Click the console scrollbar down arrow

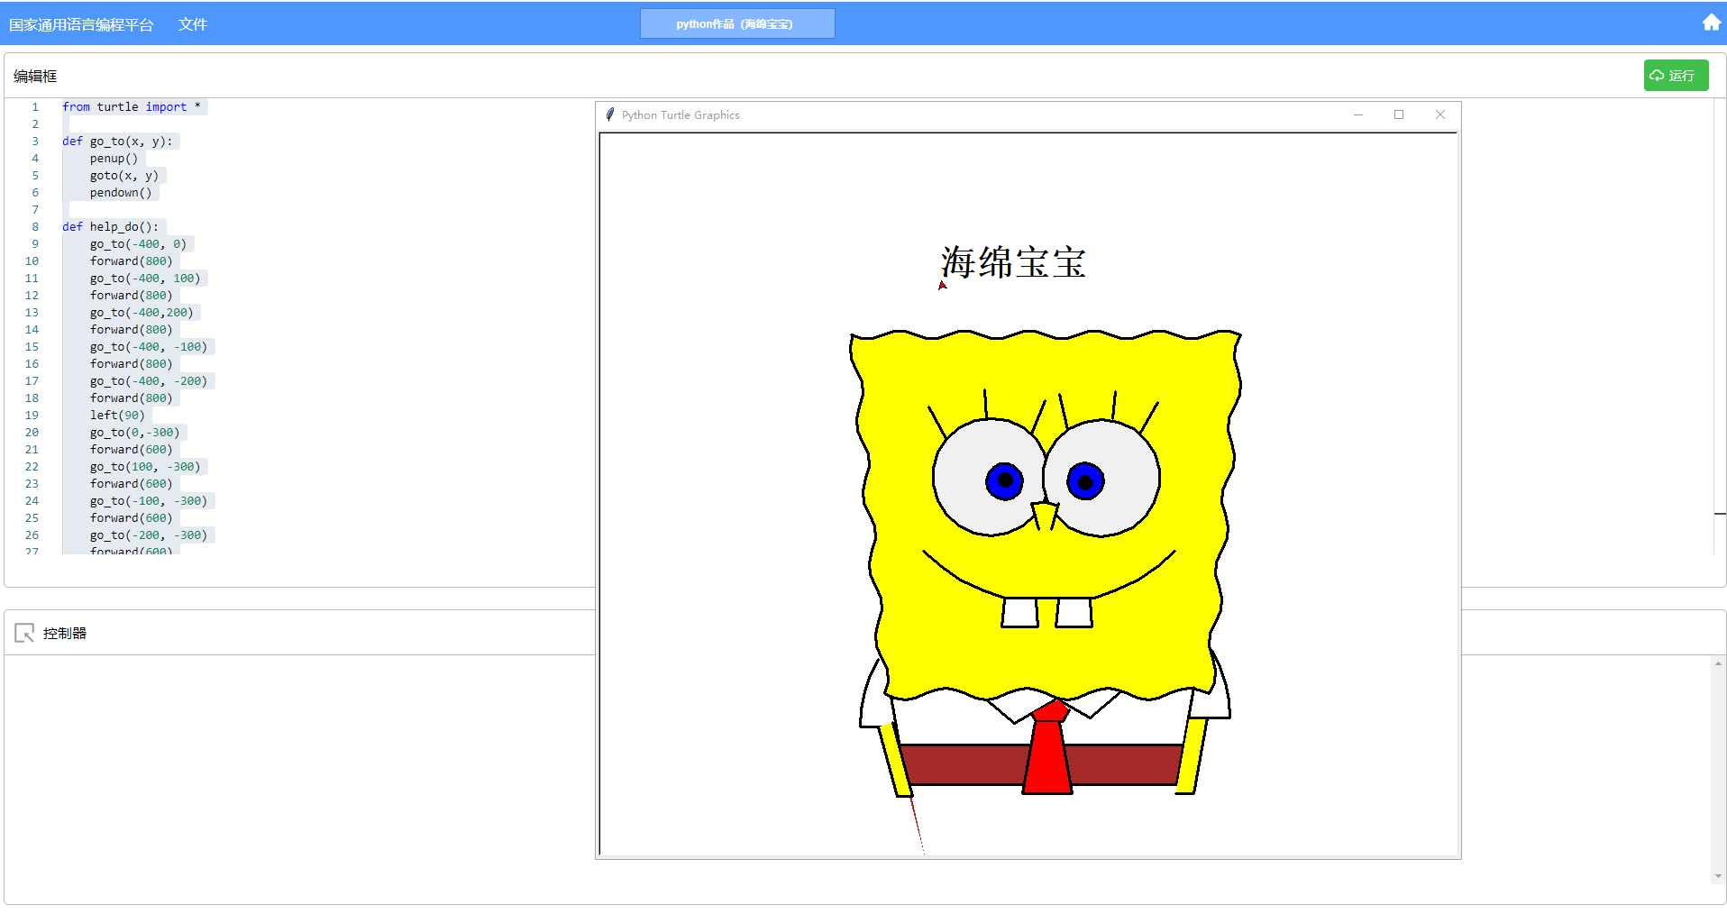point(1718,875)
